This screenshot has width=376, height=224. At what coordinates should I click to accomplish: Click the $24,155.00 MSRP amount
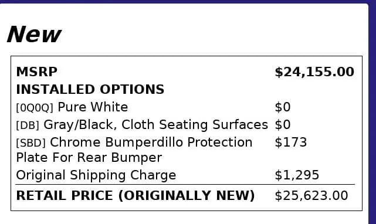click(x=314, y=72)
